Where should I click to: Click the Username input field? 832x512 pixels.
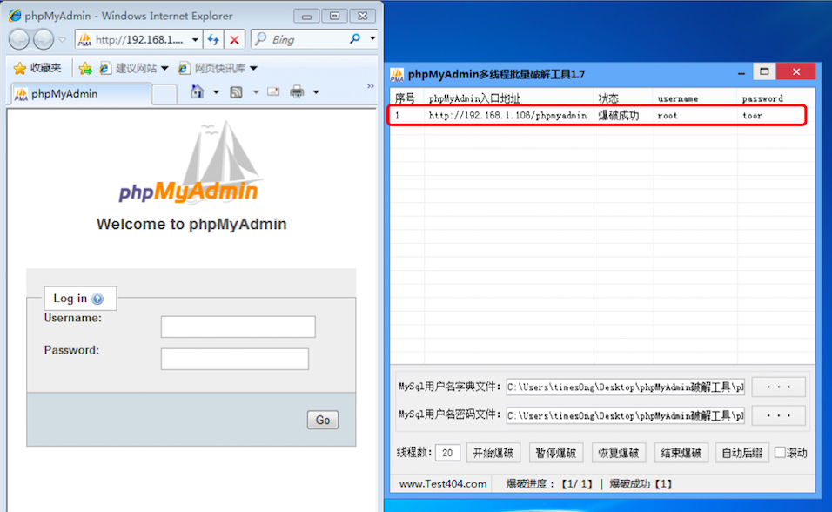point(238,327)
